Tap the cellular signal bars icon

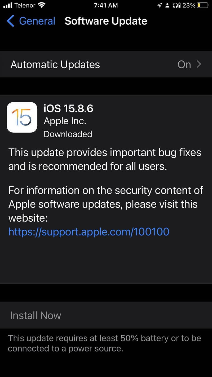[x=8, y=5]
